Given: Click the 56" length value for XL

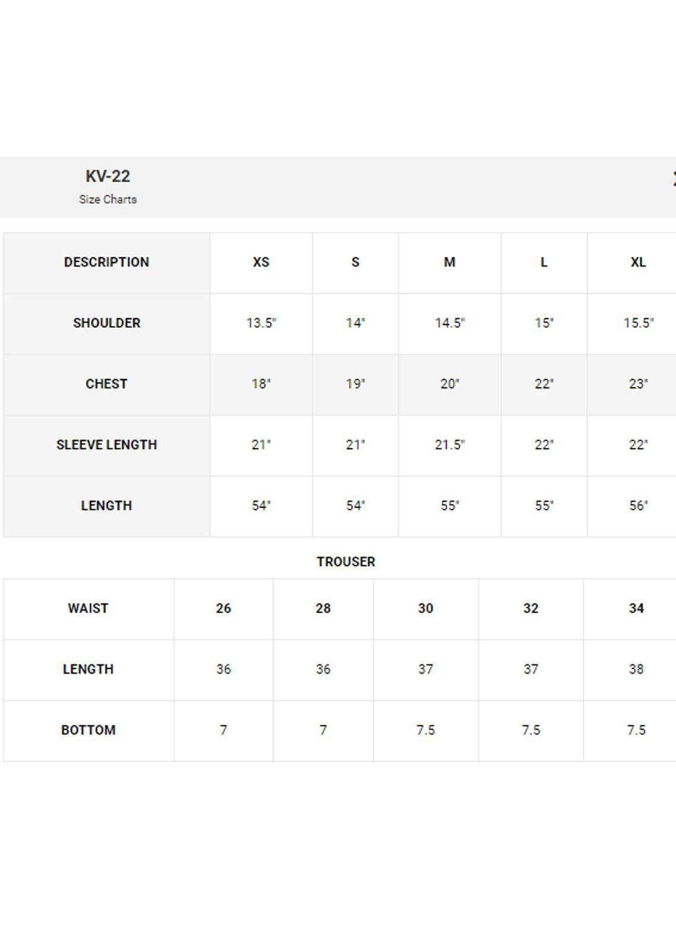Looking at the screenshot, I should click(x=638, y=506).
